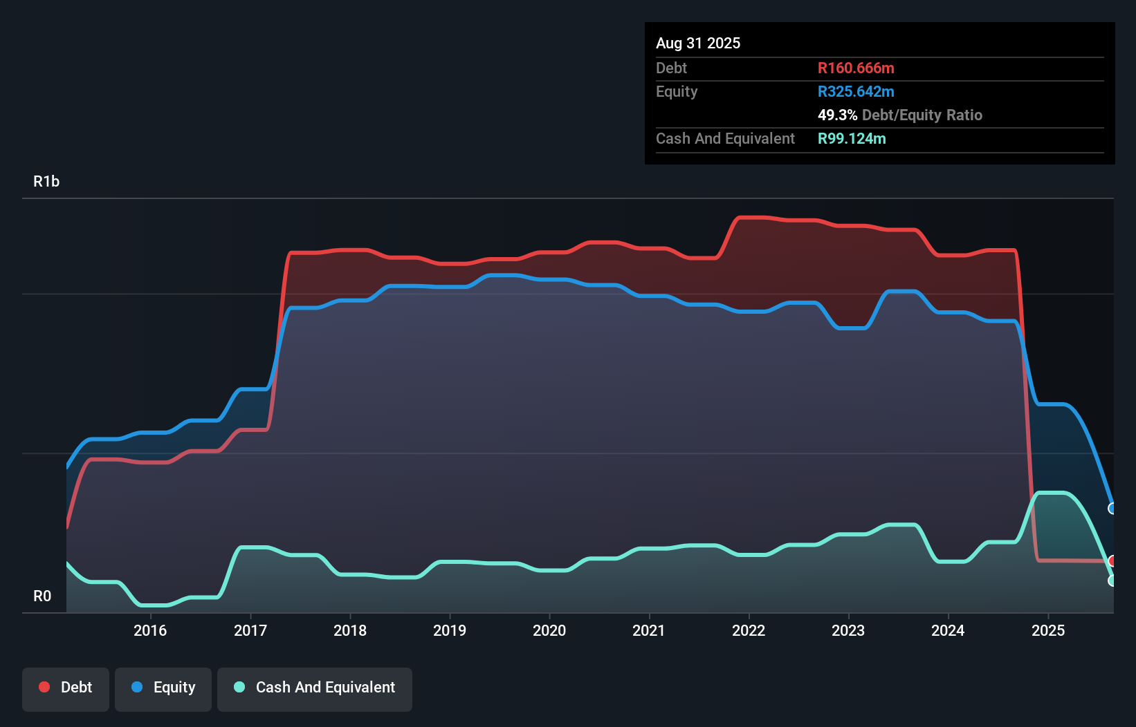
Task: Select the 2020 label on the time axis
Action: click(549, 631)
